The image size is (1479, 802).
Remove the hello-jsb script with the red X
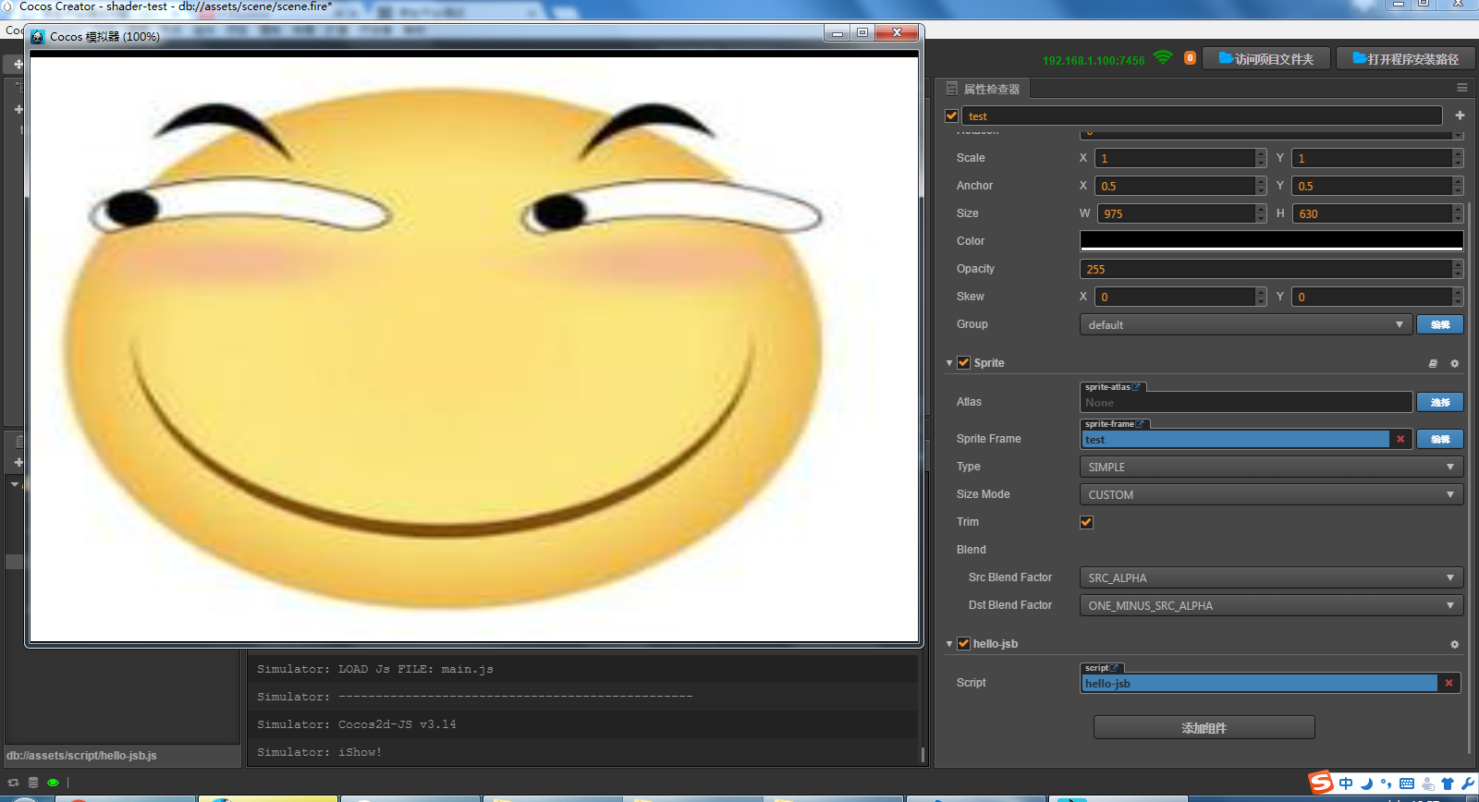click(1448, 683)
